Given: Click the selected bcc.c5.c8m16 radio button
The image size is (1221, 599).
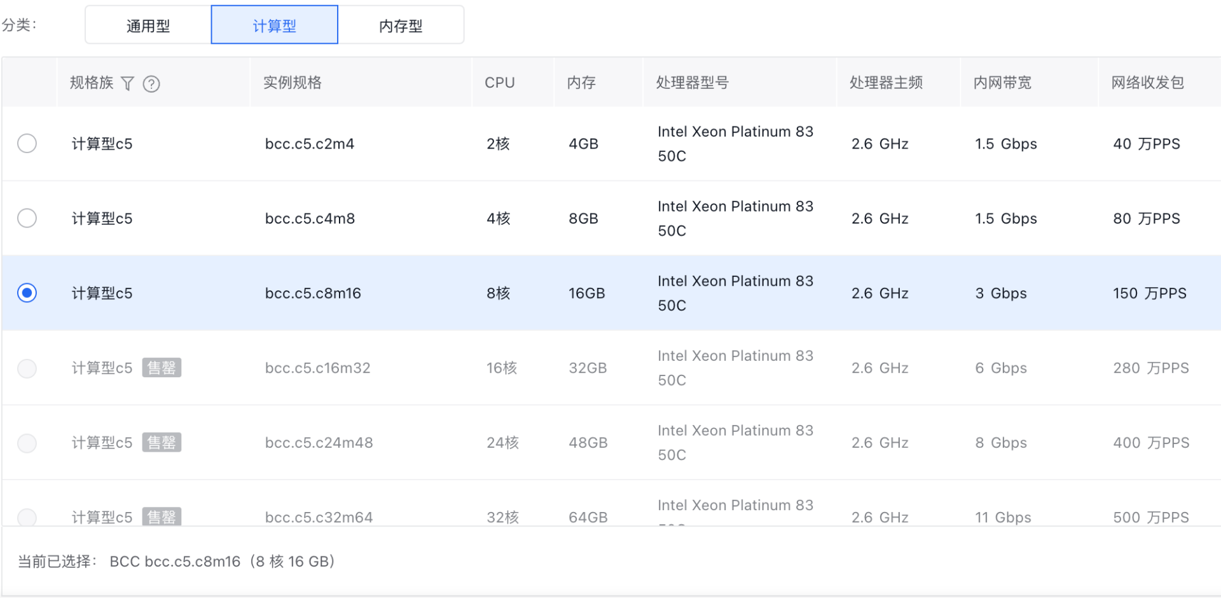Looking at the screenshot, I should click(27, 293).
